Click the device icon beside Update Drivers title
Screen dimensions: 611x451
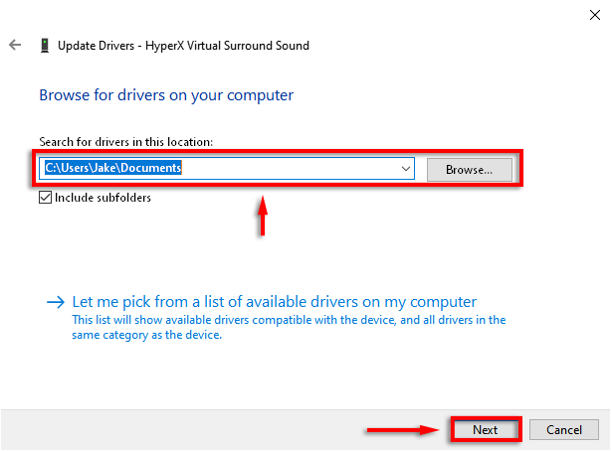45,46
